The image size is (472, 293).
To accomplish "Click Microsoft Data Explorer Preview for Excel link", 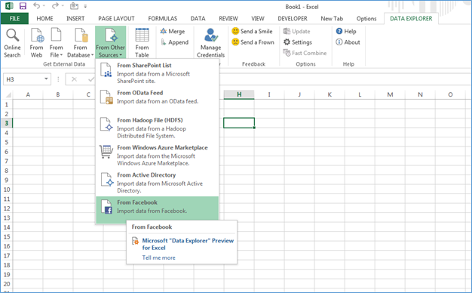I will coord(188,244).
